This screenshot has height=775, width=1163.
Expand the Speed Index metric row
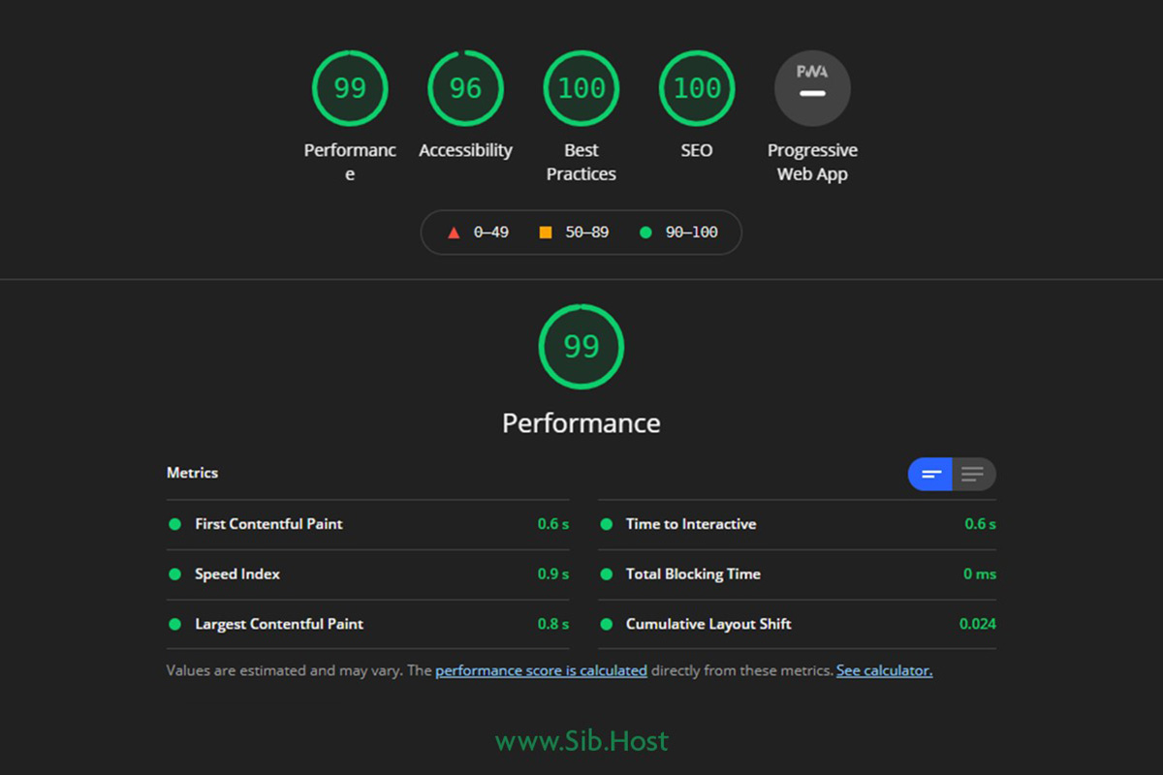(x=237, y=574)
